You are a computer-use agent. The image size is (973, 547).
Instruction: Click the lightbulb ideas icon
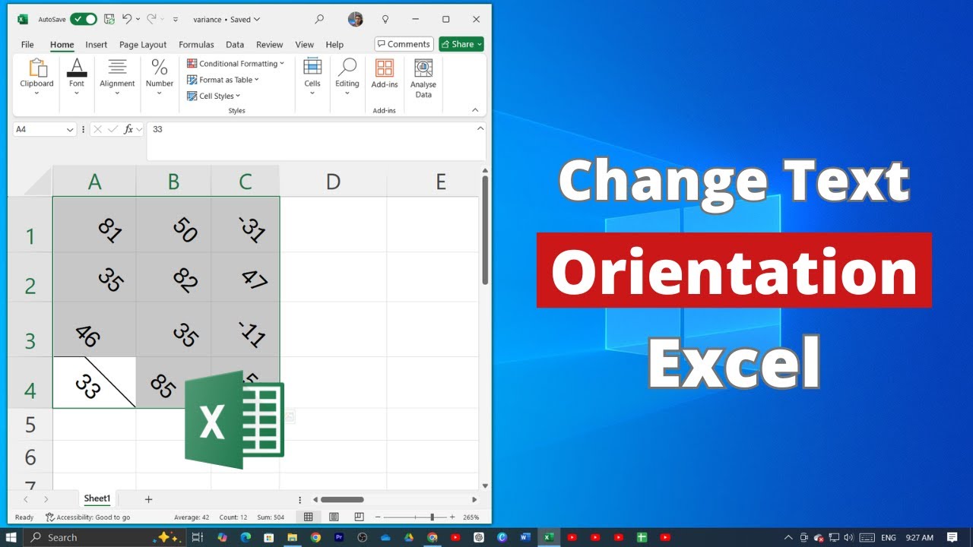(385, 20)
